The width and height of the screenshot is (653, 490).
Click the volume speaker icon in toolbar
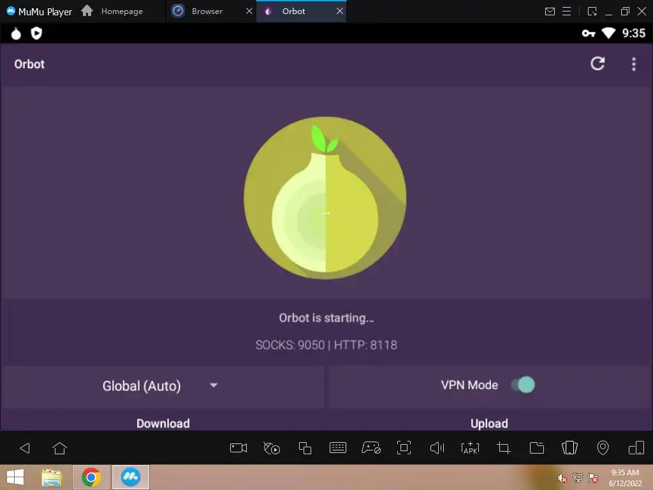437,448
